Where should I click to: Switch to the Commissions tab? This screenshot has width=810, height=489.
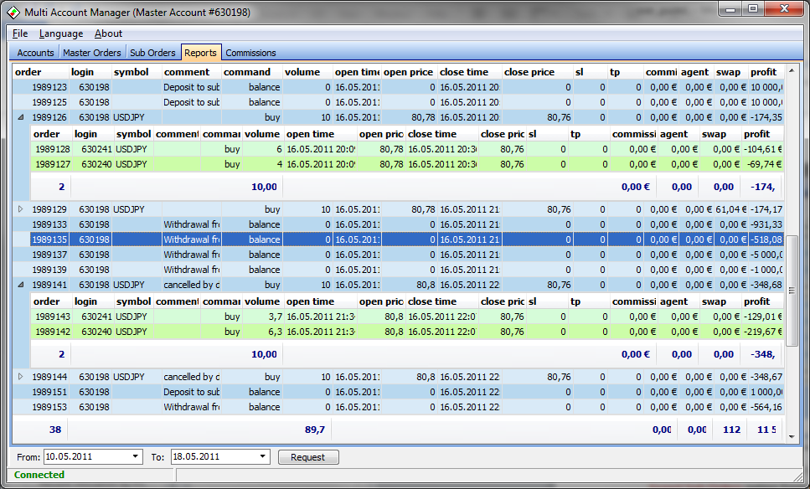[x=250, y=52]
